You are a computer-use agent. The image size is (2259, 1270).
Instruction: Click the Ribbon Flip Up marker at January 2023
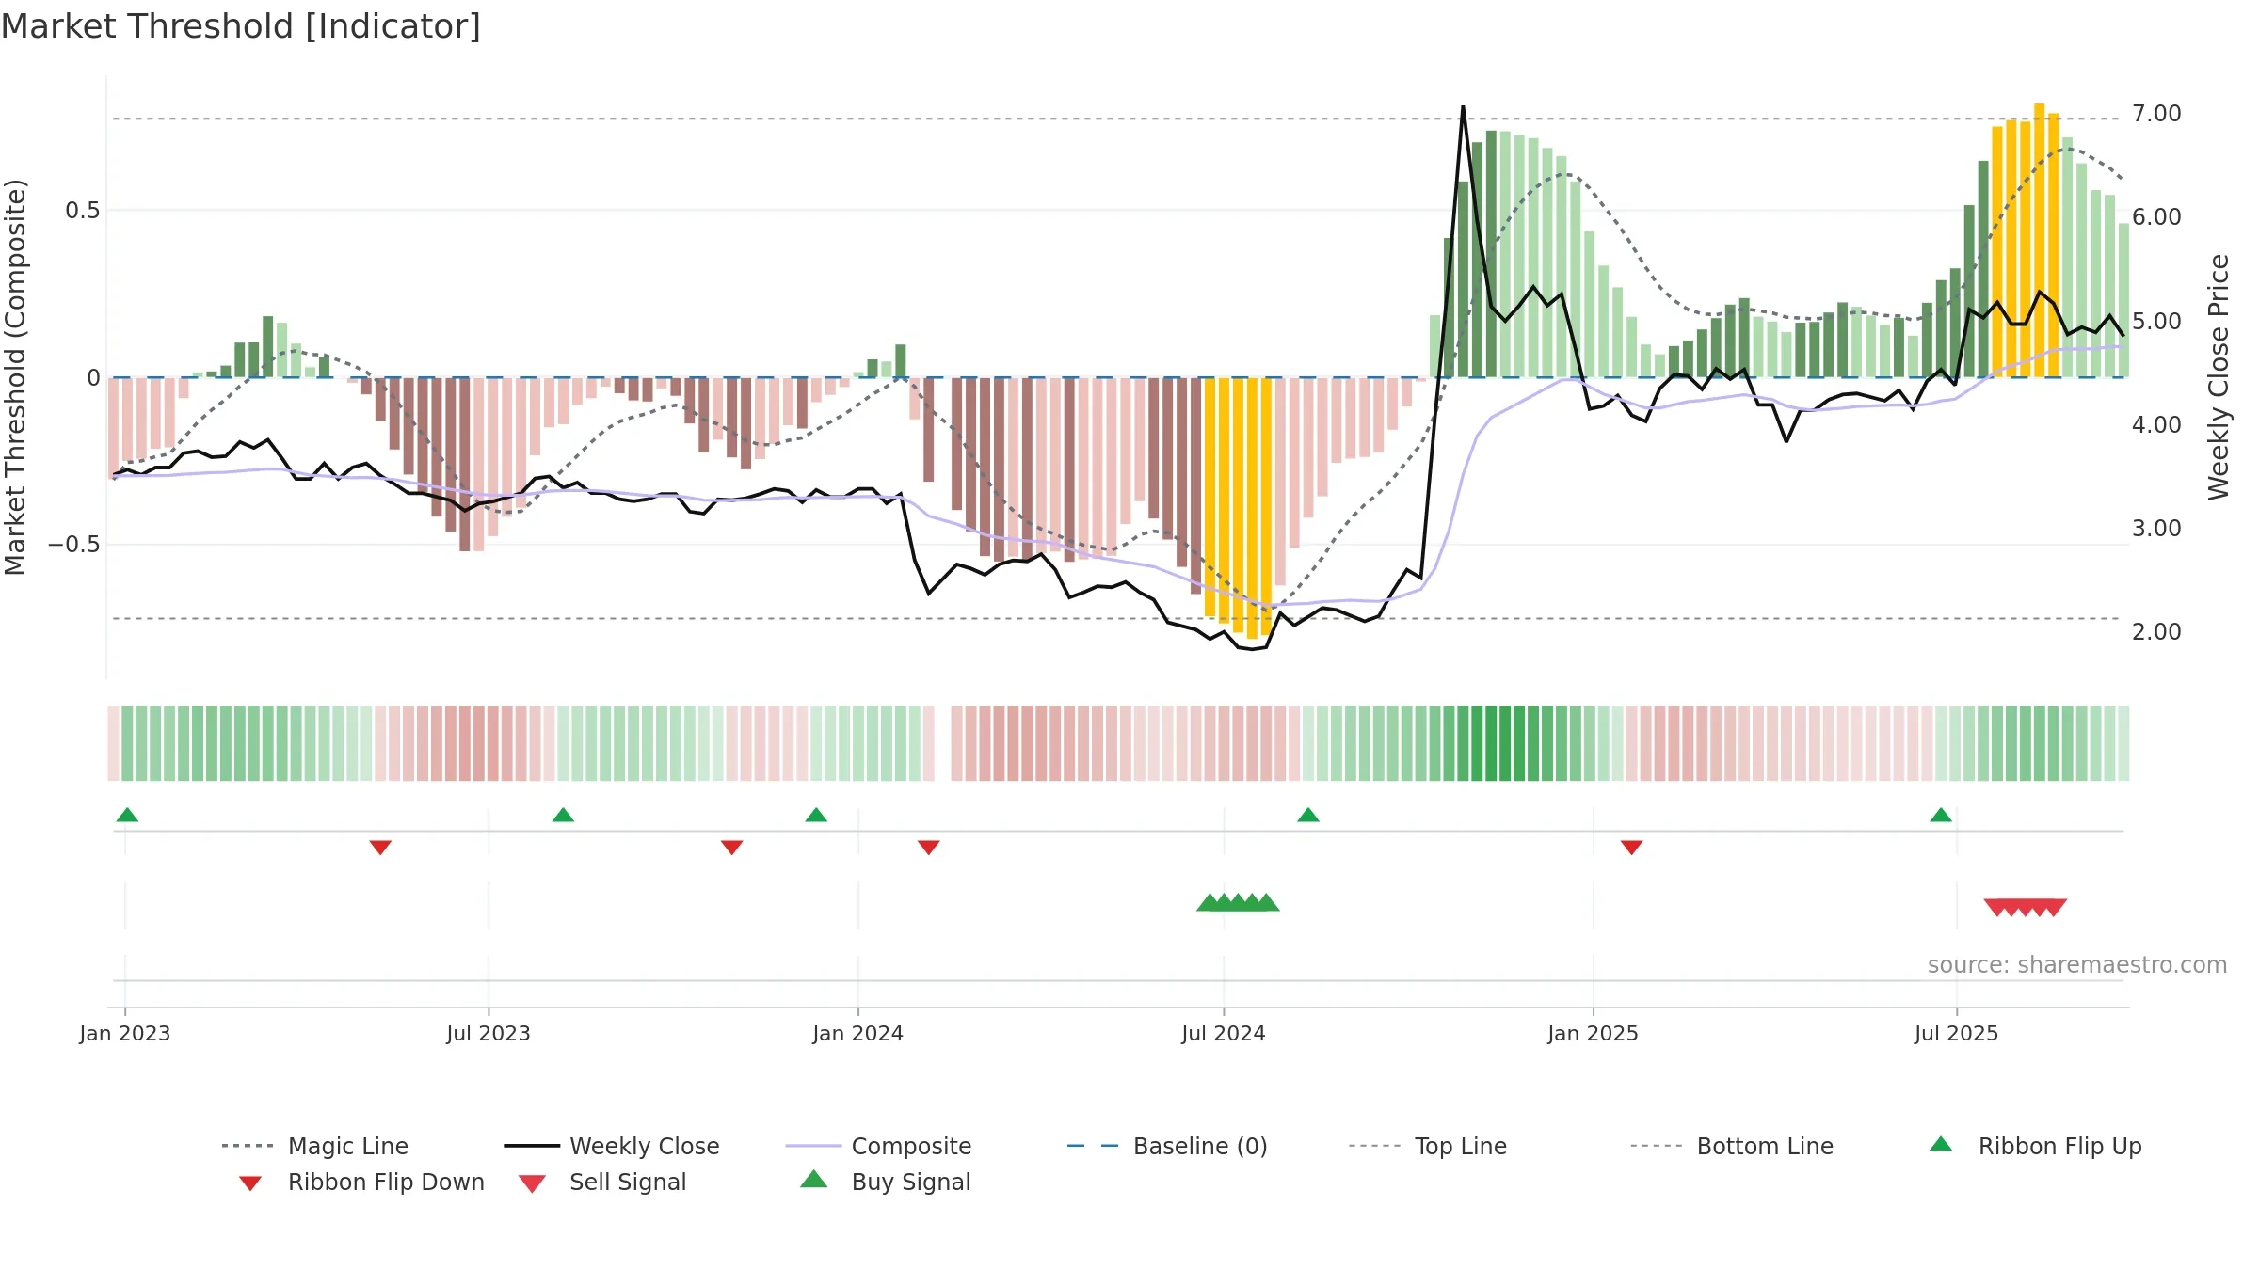[x=127, y=815]
